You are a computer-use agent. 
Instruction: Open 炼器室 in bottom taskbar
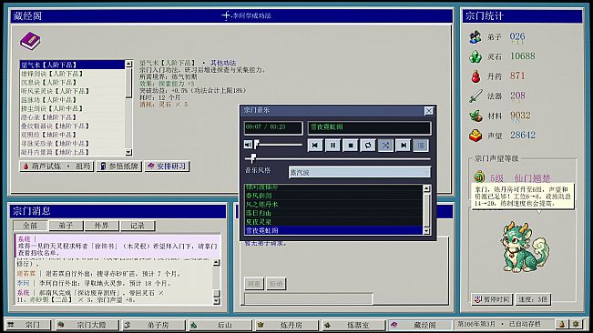tap(353, 325)
